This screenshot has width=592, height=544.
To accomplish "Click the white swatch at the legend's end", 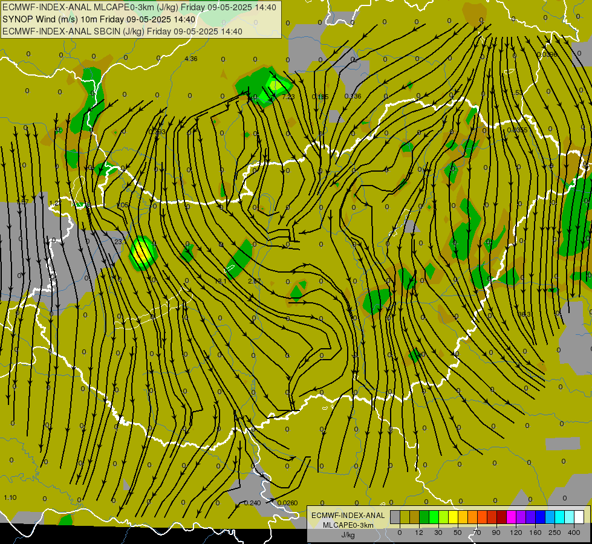I will (579, 517).
